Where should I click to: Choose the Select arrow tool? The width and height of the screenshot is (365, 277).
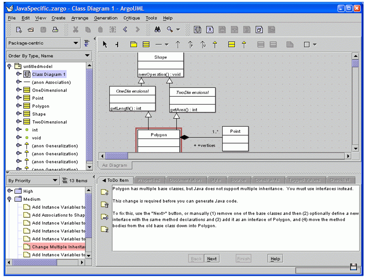(x=105, y=44)
